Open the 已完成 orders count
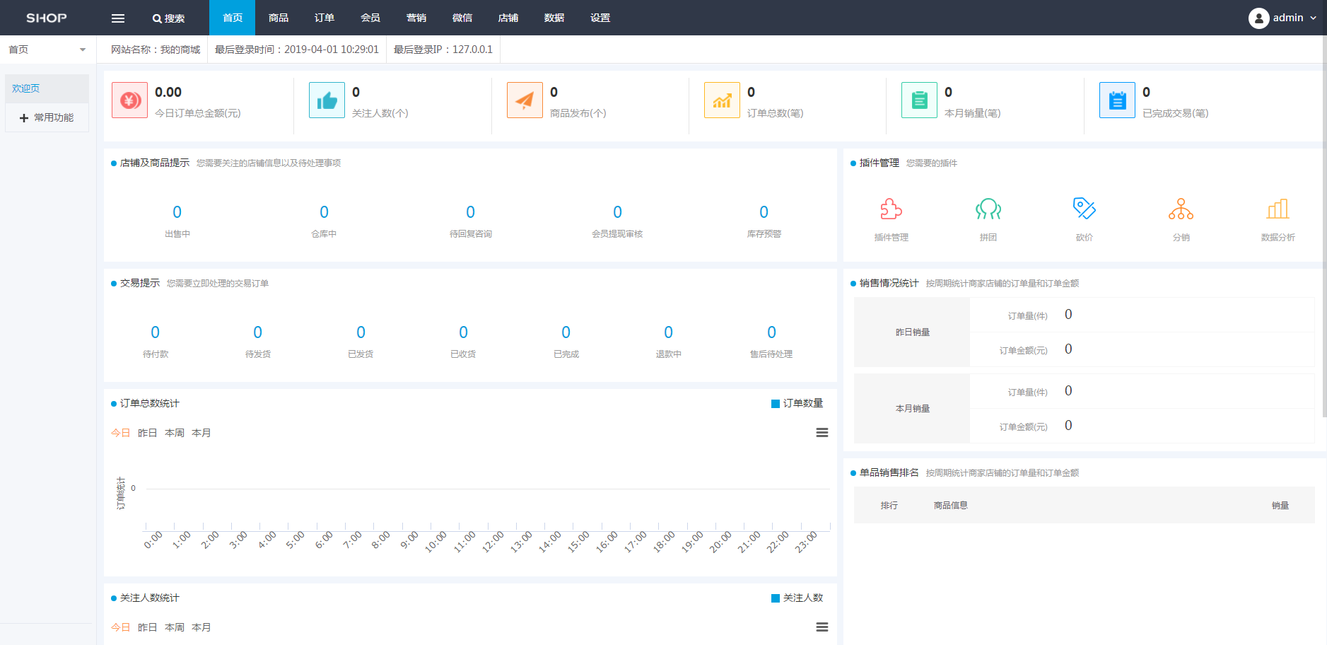 (566, 332)
